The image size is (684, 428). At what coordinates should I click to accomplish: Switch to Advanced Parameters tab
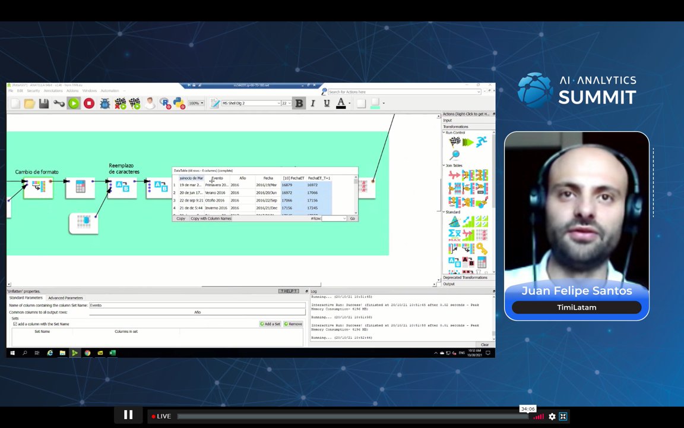click(65, 298)
